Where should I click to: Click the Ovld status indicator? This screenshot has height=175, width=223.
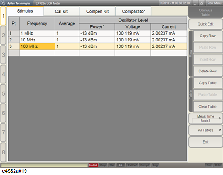218,165
